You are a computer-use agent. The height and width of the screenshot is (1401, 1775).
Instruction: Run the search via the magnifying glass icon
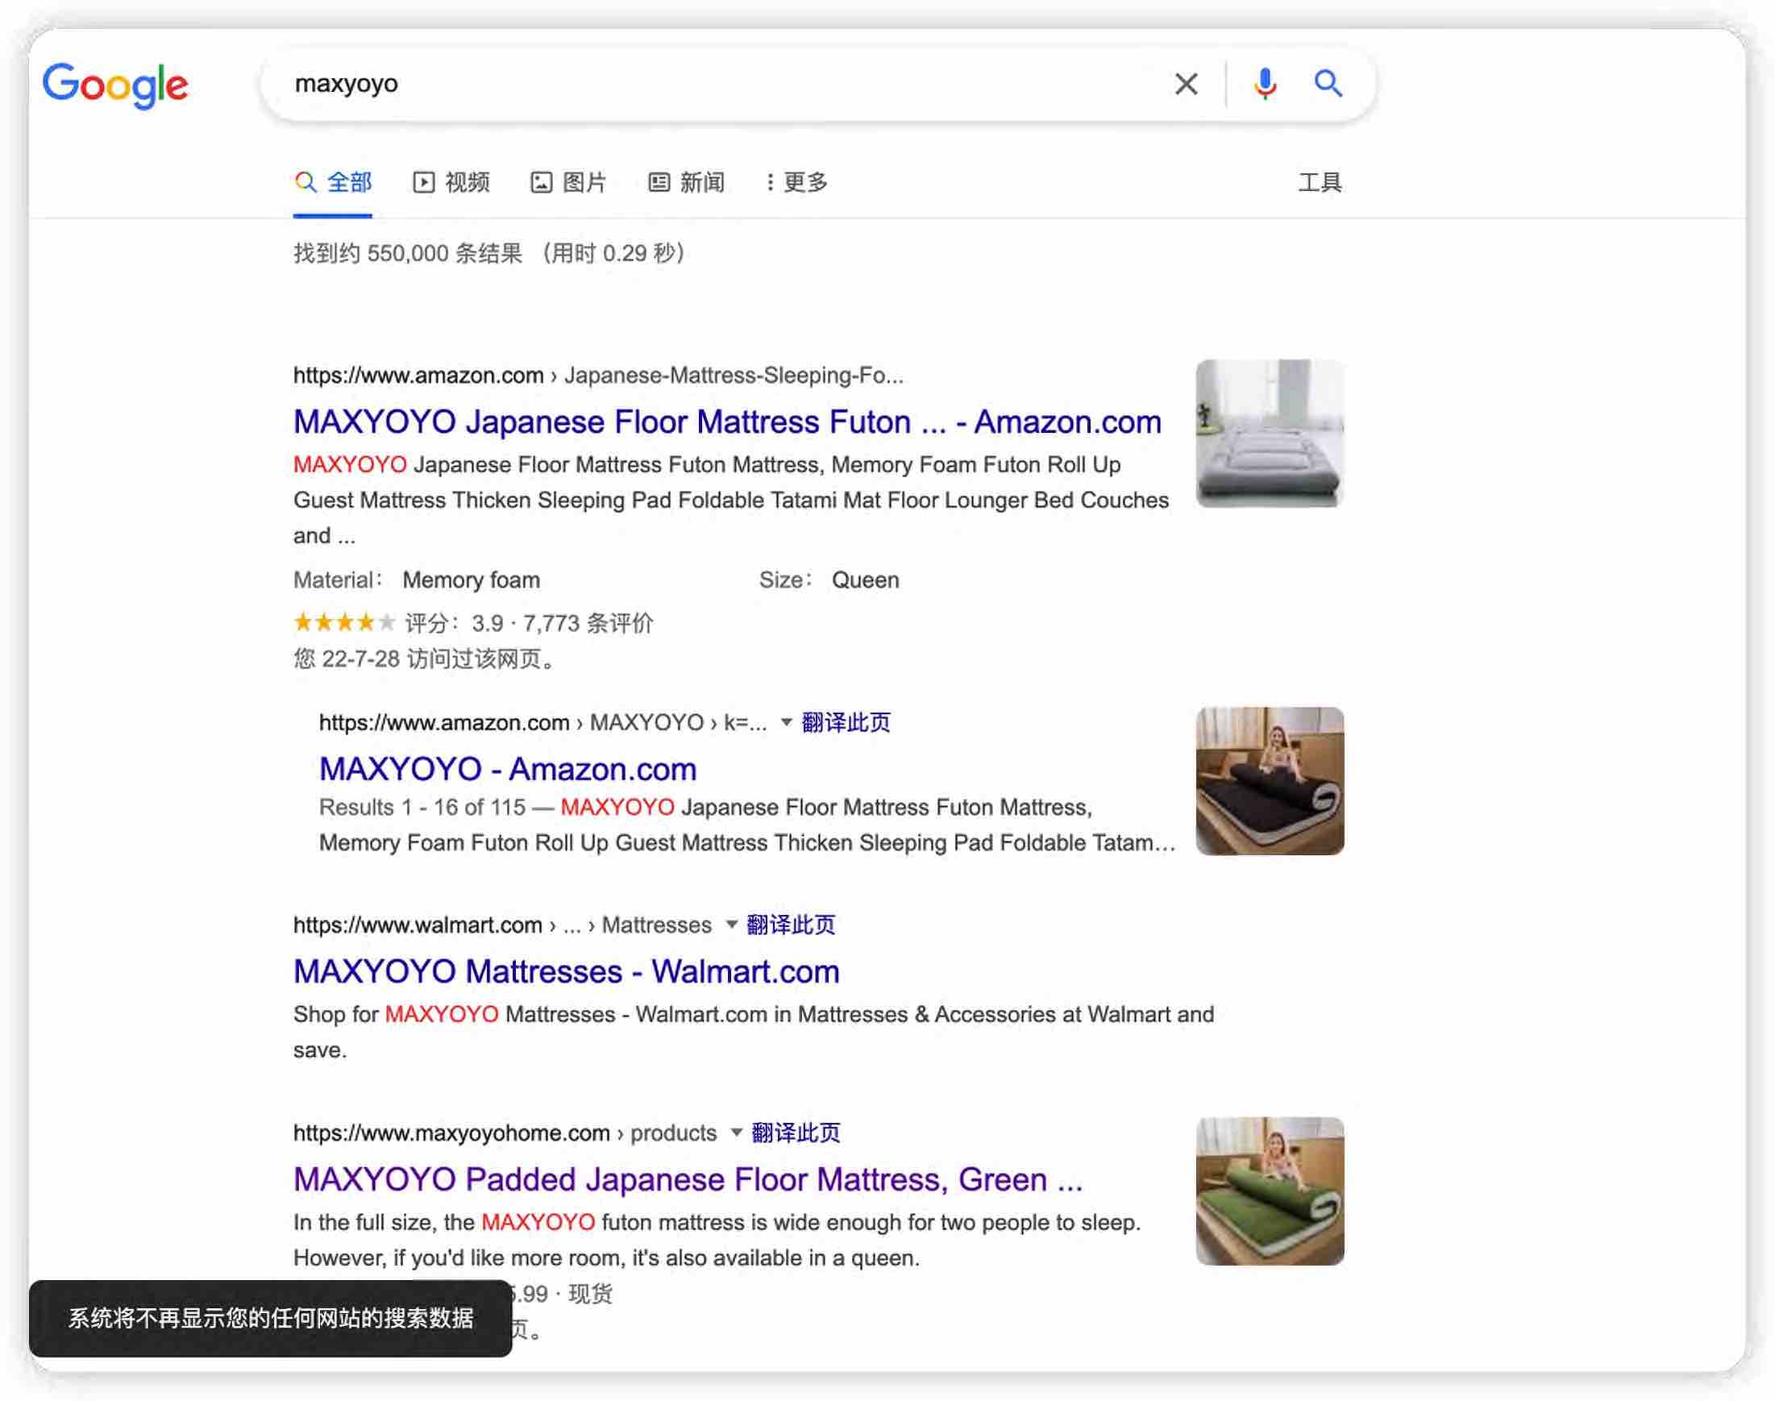pyautogui.click(x=1328, y=83)
